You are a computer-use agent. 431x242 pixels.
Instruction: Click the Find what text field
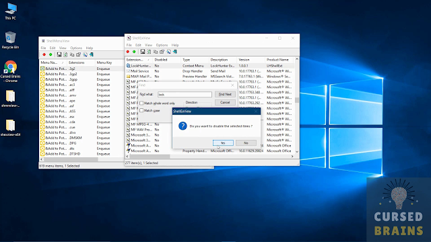pyautogui.click(x=185, y=94)
